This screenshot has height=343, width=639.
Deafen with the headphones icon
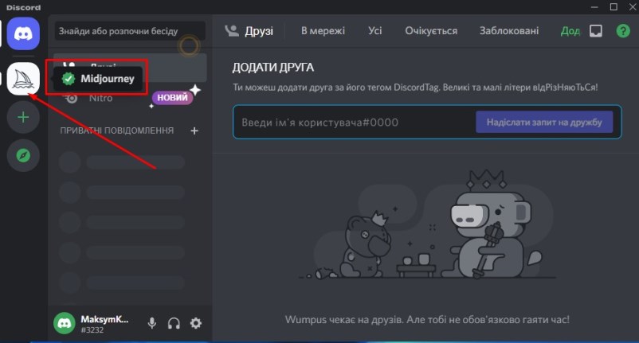[x=174, y=323]
